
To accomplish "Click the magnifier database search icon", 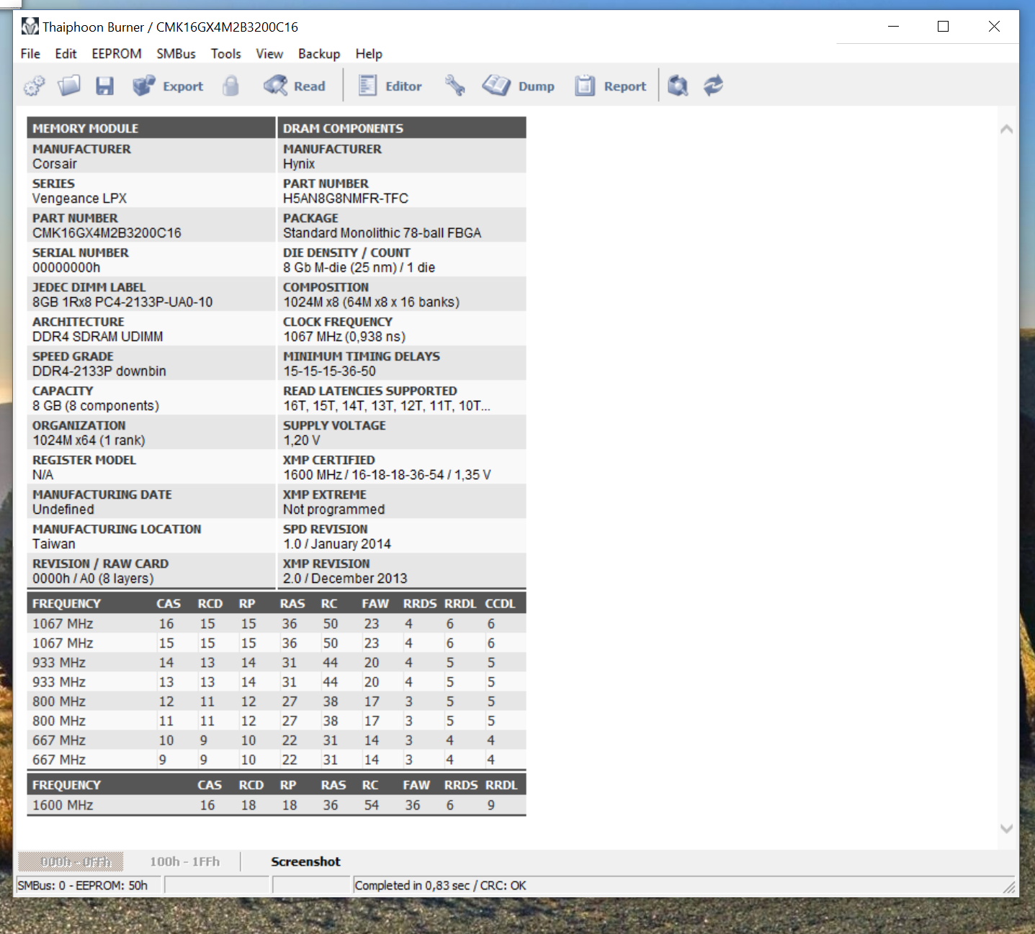I will (678, 86).
